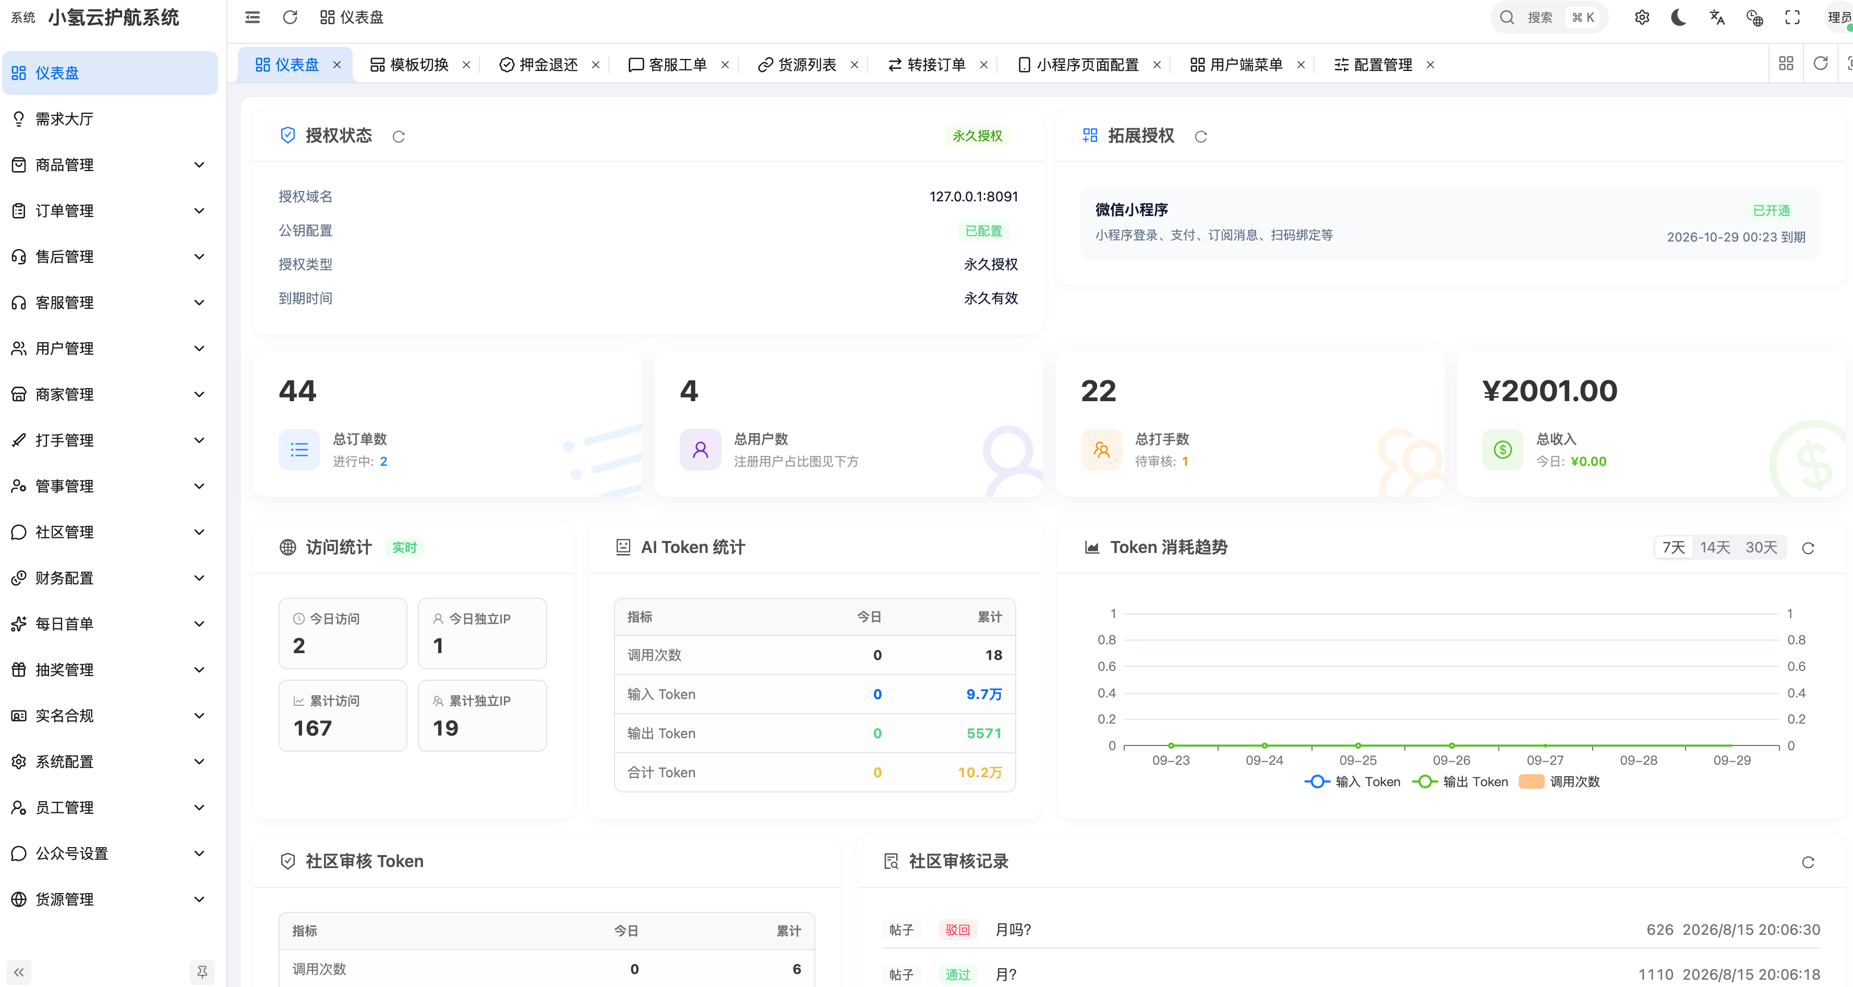Toggle 输出 Token legend series
1853x987 pixels.
pos(1460,781)
